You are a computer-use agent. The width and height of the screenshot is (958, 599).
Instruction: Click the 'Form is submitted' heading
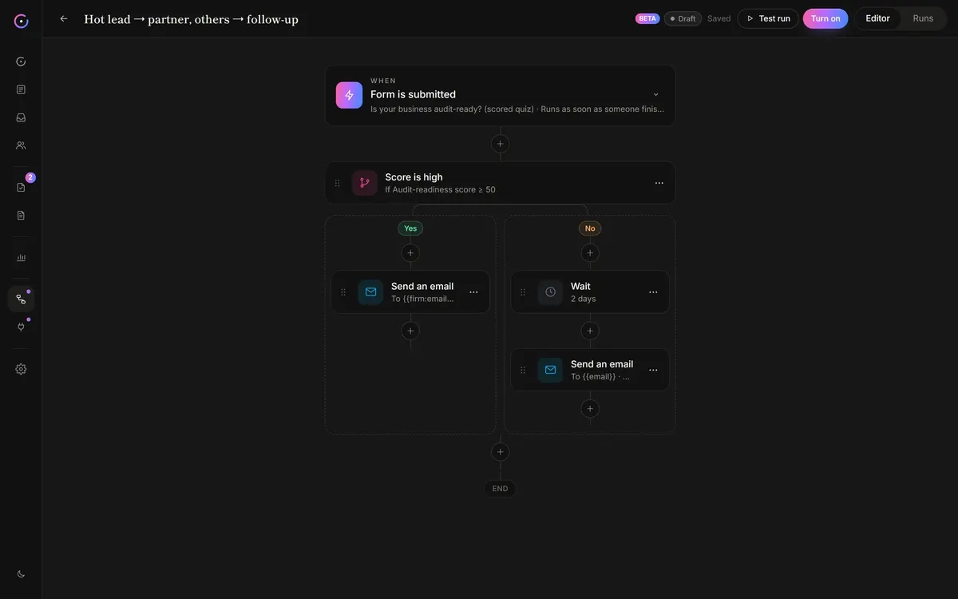coord(413,94)
